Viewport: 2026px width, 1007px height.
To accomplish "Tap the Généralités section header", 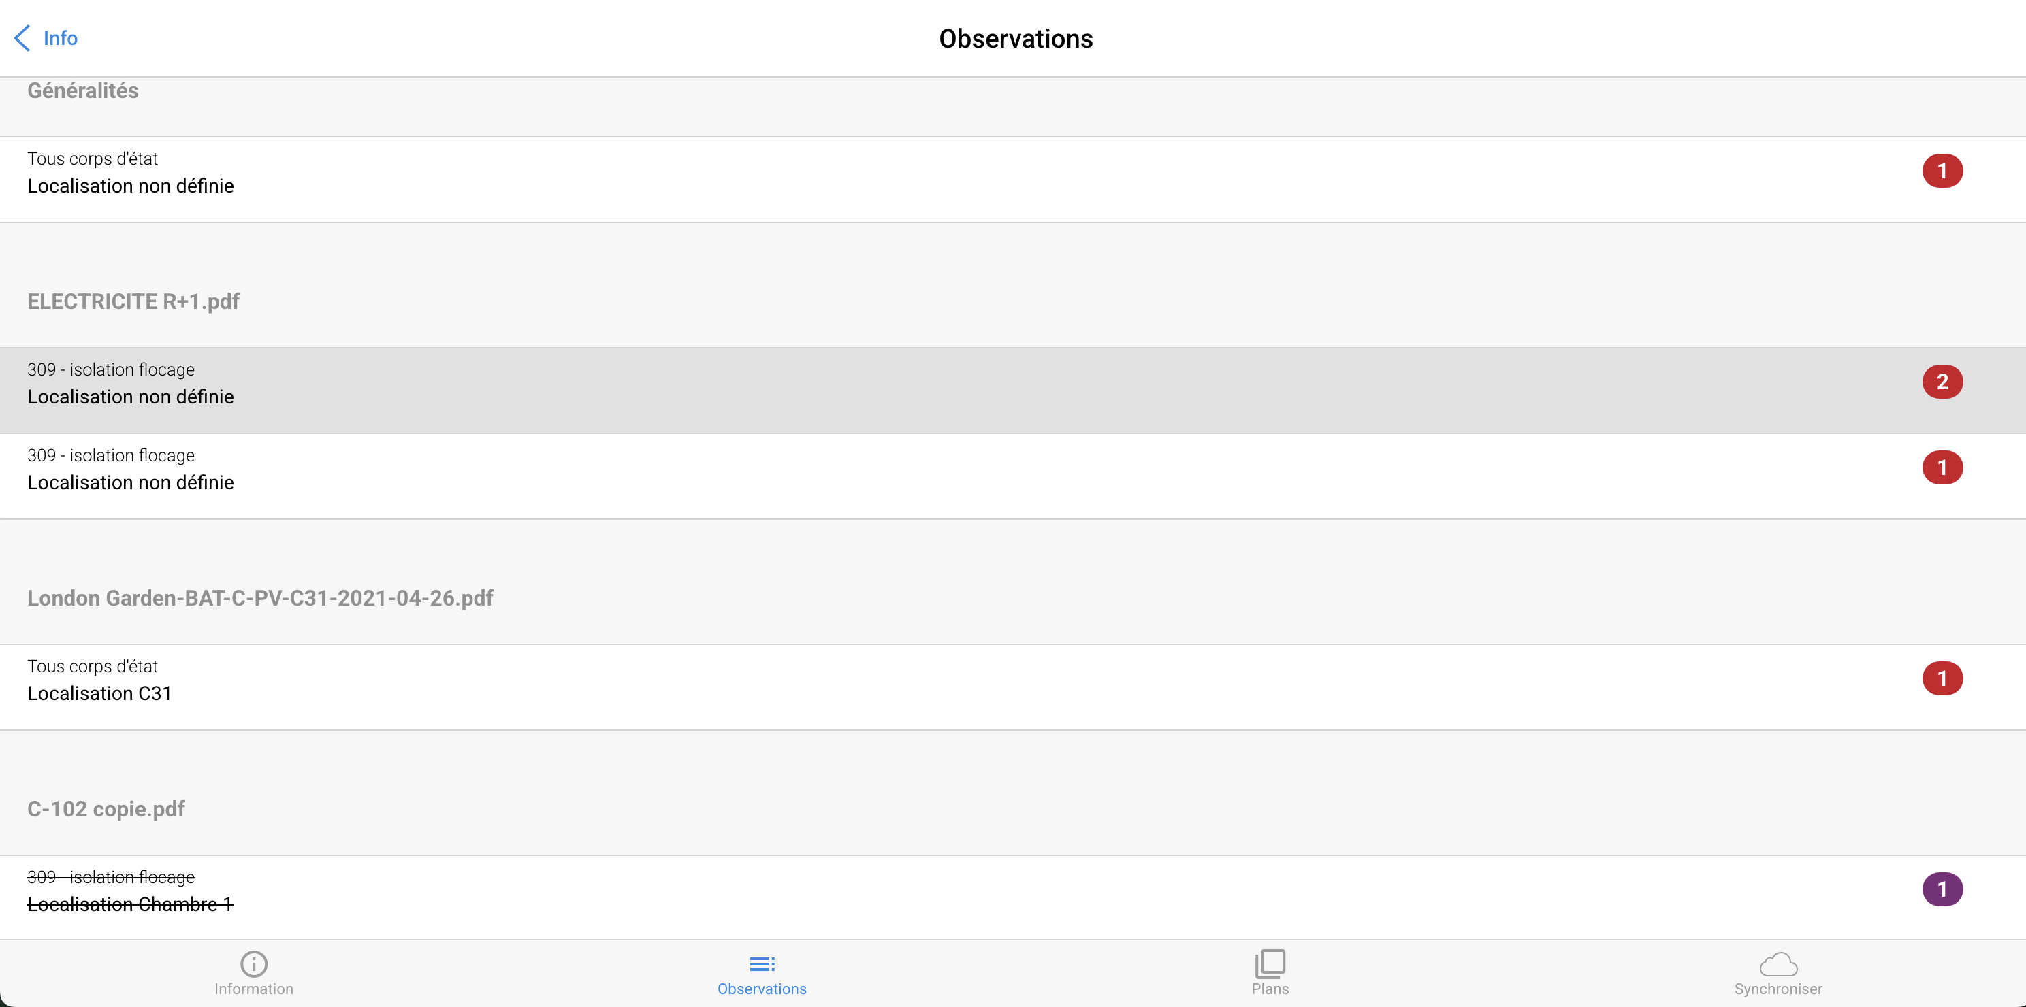I will pyautogui.click(x=82, y=90).
